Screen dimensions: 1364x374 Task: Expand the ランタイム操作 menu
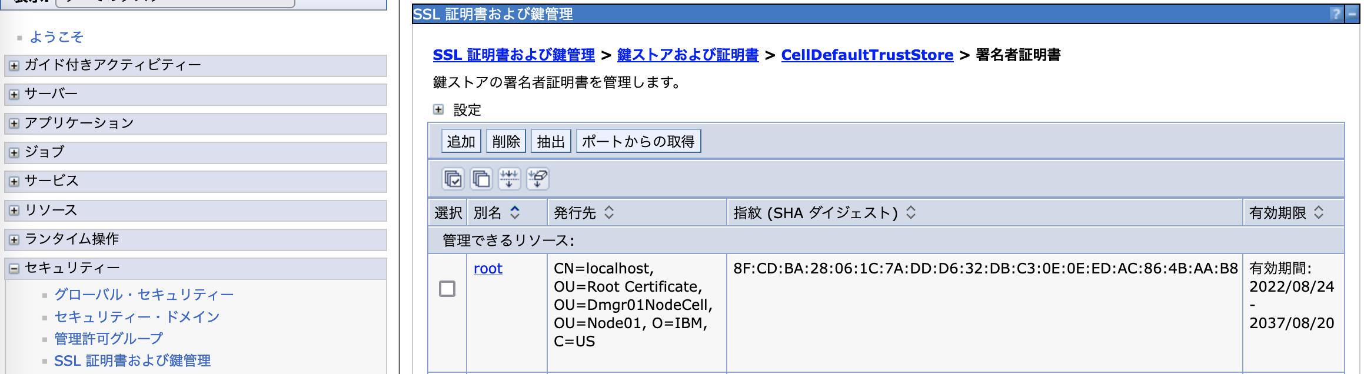(14, 239)
